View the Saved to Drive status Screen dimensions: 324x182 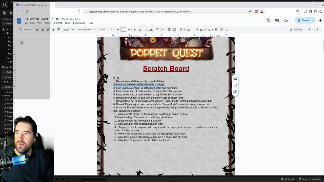[71, 19]
